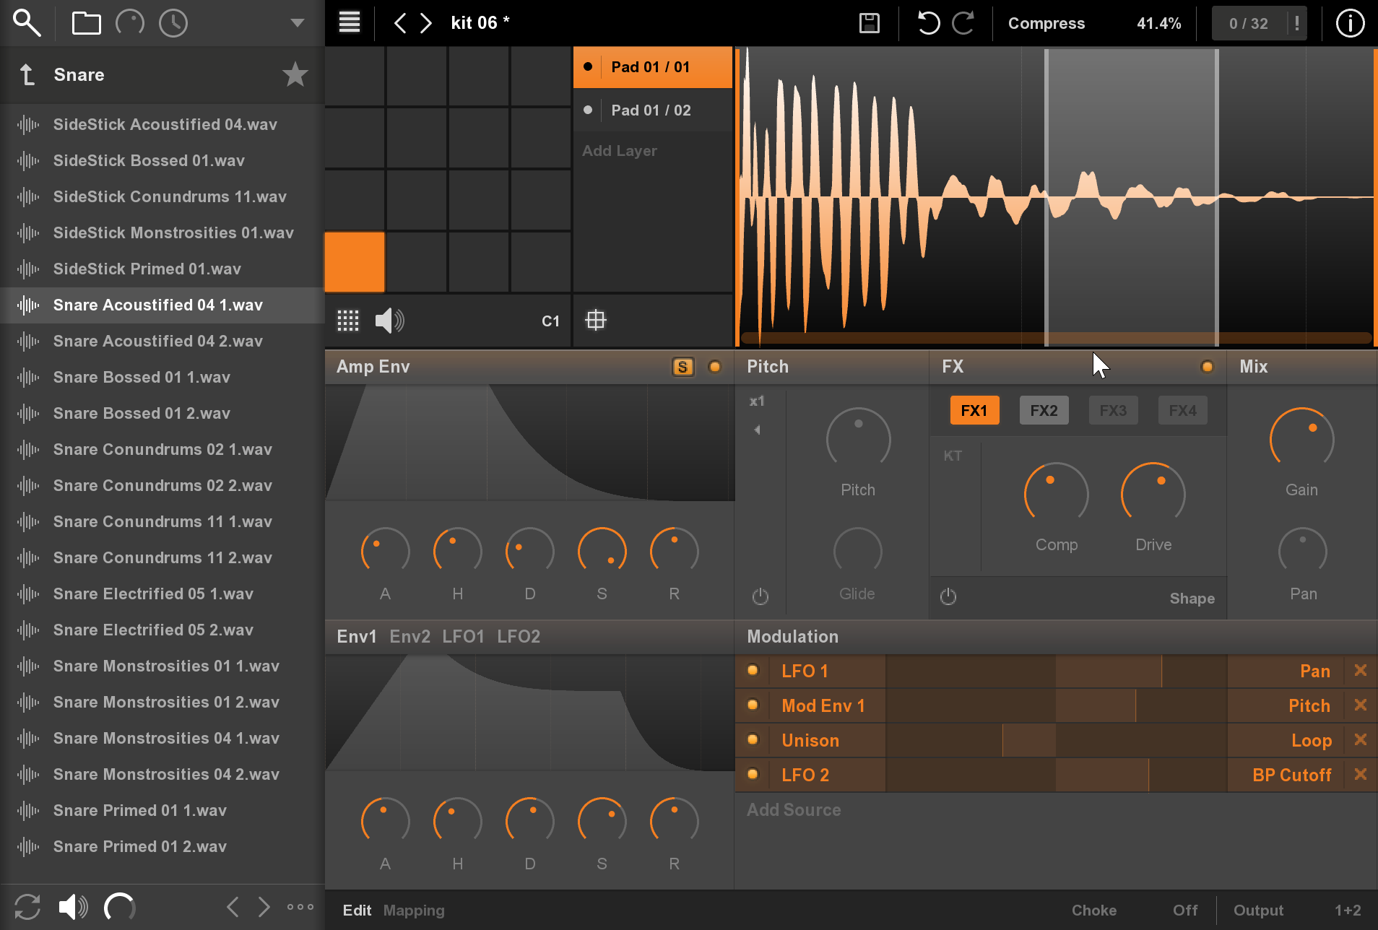The height and width of the screenshot is (930, 1378).
Task: Remove the LFO 1 Pan modulation
Action: coord(1361,670)
